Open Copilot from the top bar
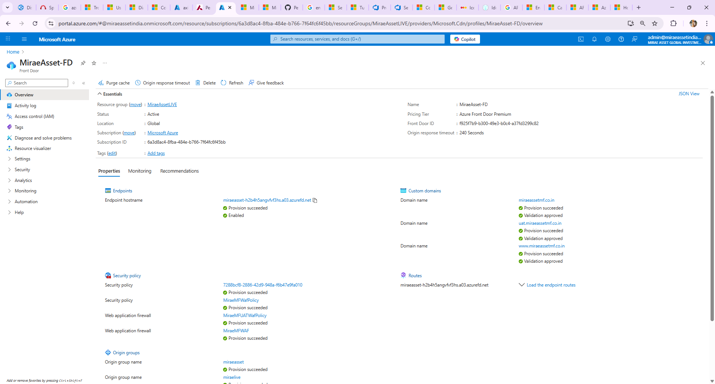 click(x=465, y=39)
